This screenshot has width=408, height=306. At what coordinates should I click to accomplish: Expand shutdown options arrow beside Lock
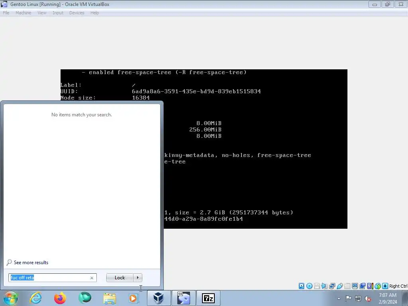(137, 278)
